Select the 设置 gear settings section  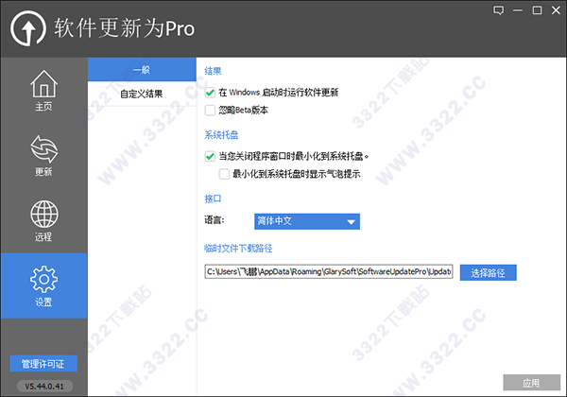(x=43, y=285)
